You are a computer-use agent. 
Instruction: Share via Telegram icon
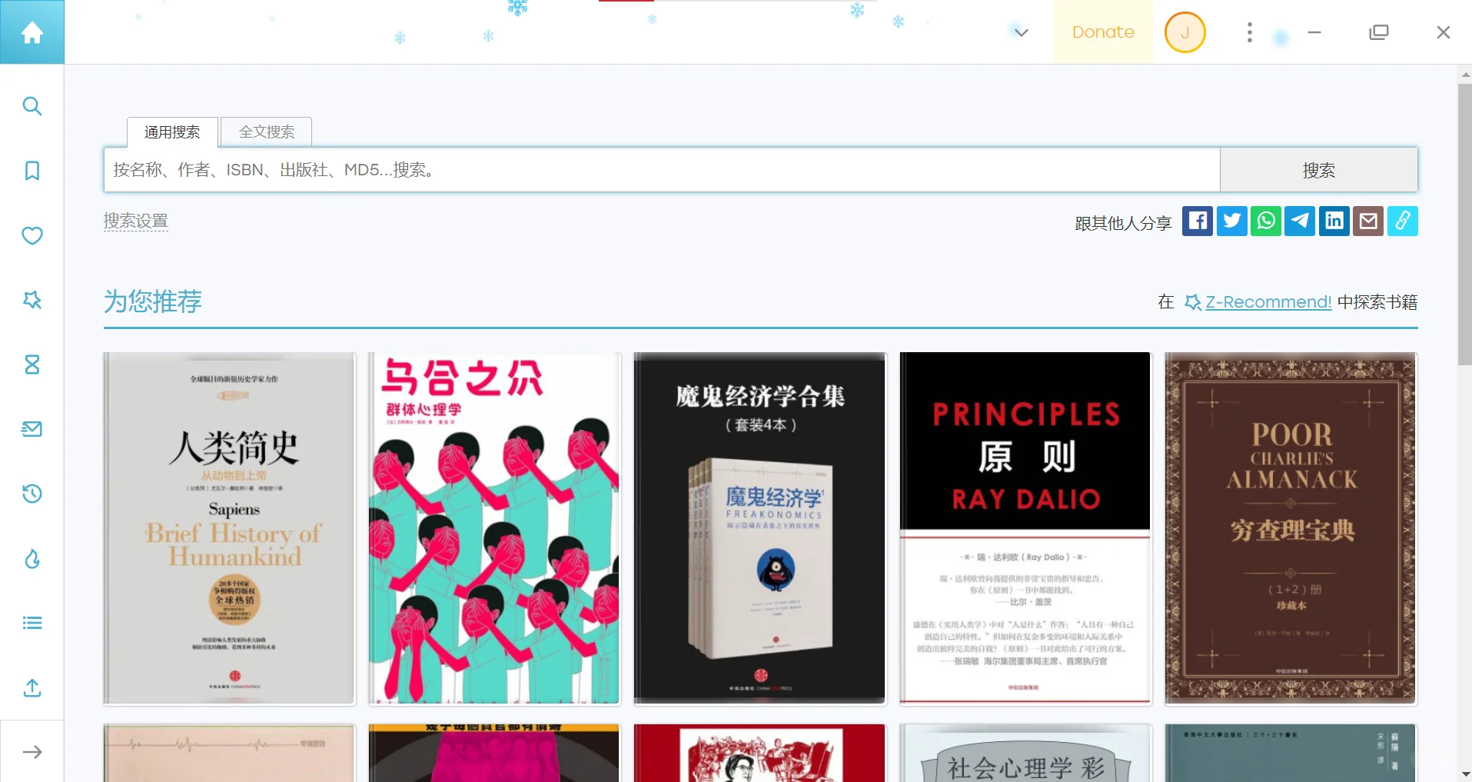(1300, 221)
